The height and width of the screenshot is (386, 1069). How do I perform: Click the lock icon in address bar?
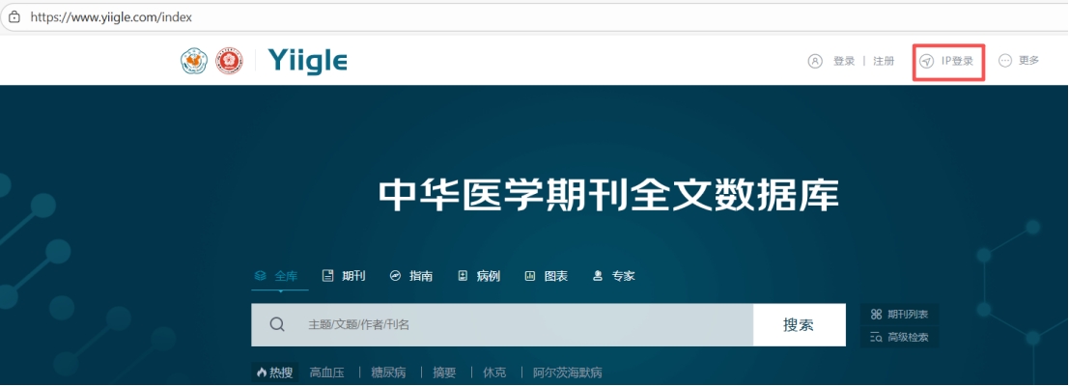[x=14, y=17]
